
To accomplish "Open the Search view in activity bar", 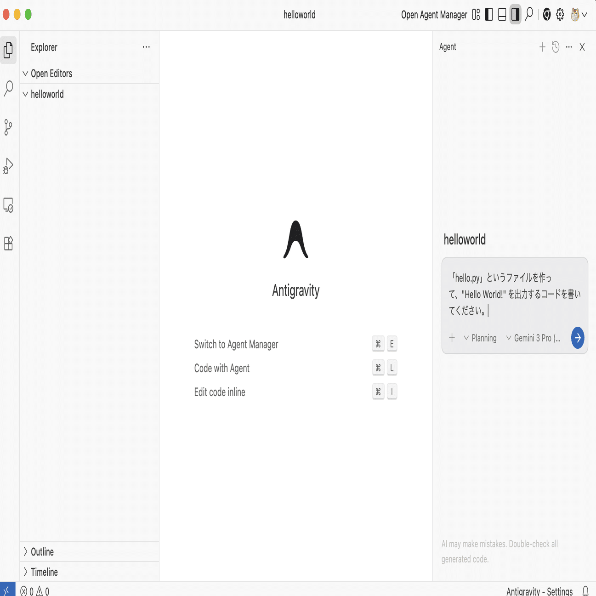I will (x=8, y=88).
